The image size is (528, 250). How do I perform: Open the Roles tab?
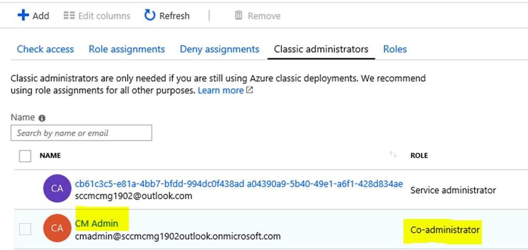(x=395, y=49)
